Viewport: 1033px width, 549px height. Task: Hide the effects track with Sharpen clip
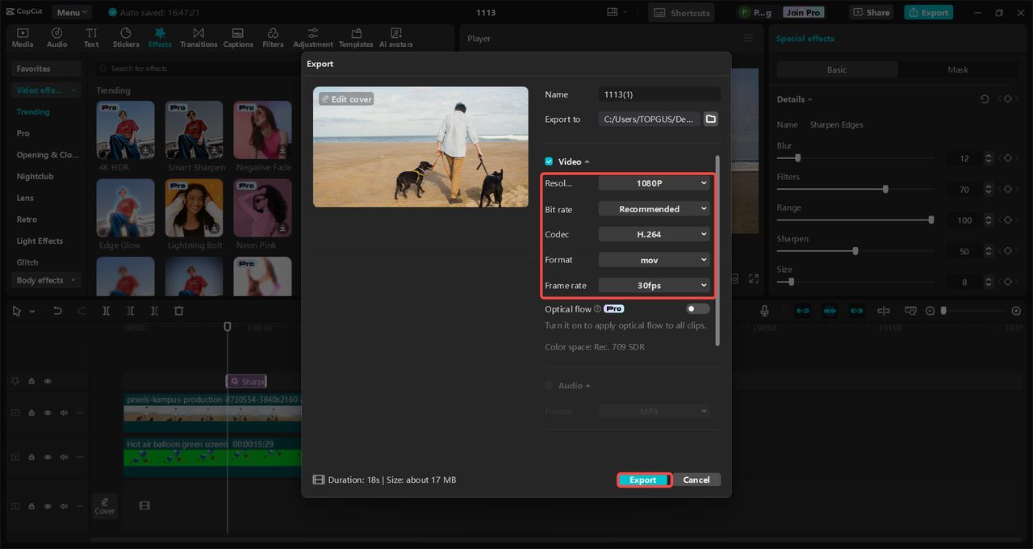click(48, 381)
